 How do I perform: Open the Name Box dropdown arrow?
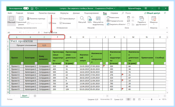click(x=20, y=32)
